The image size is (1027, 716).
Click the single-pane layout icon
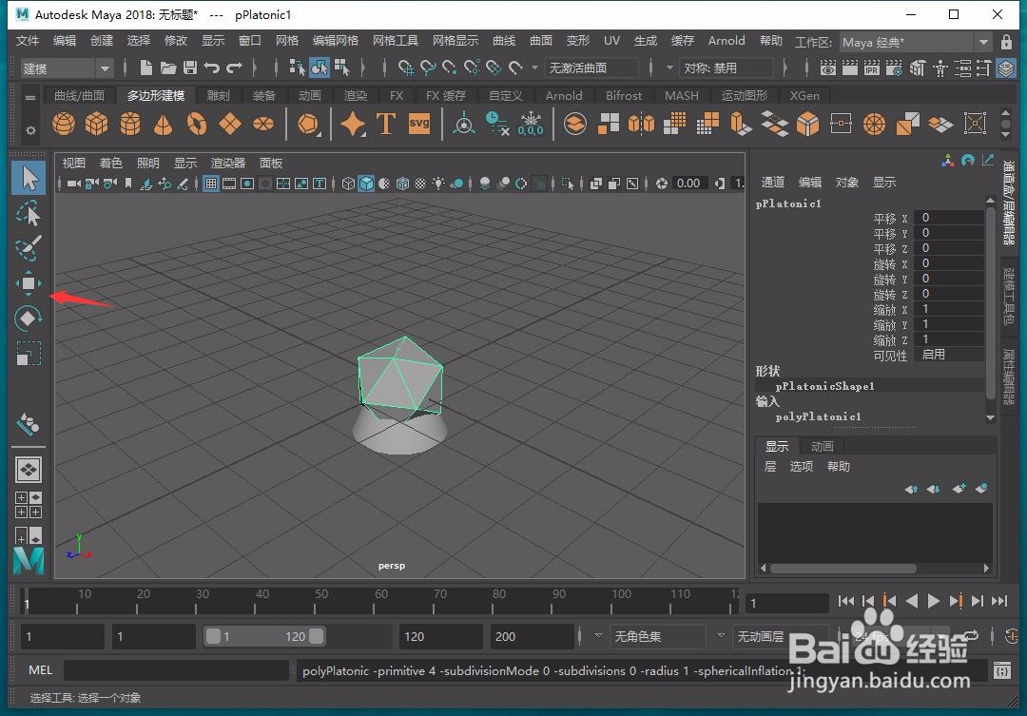tap(29, 470)
